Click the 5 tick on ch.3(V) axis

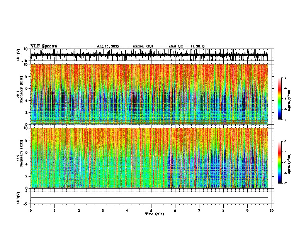click(27, 192)
